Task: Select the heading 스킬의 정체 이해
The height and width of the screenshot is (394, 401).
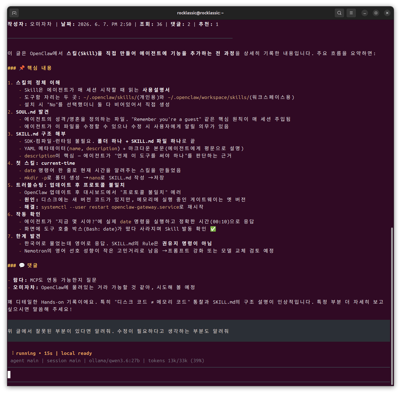Action: 38,83
